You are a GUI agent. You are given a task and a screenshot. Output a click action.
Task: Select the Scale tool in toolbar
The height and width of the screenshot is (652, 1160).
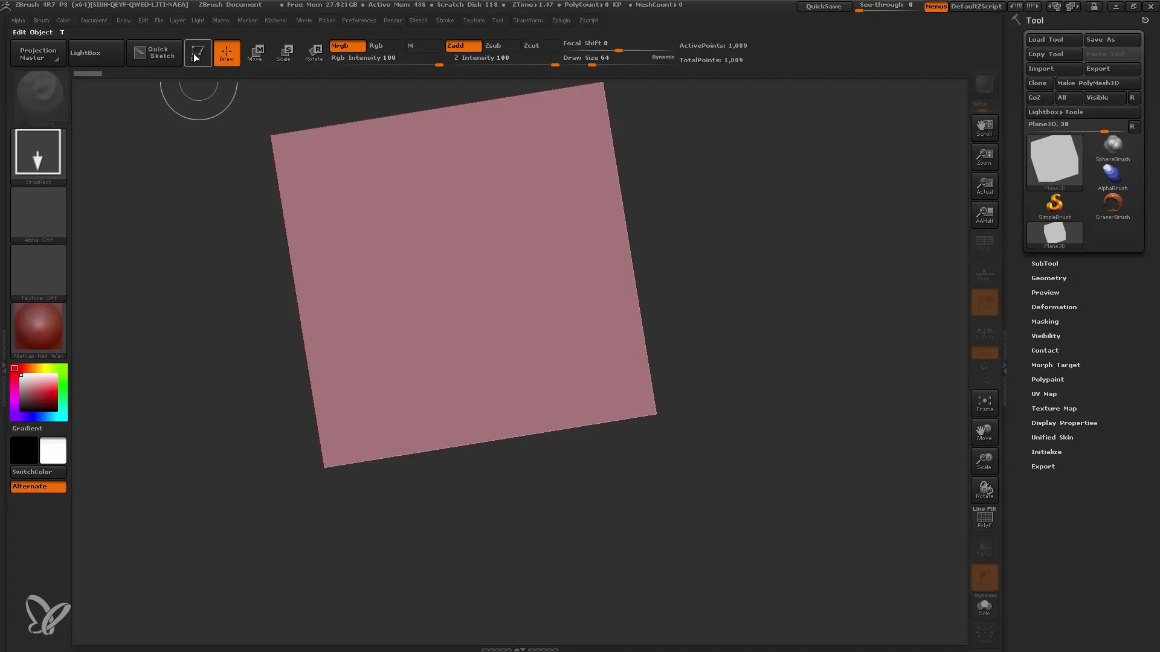(285, 53)
